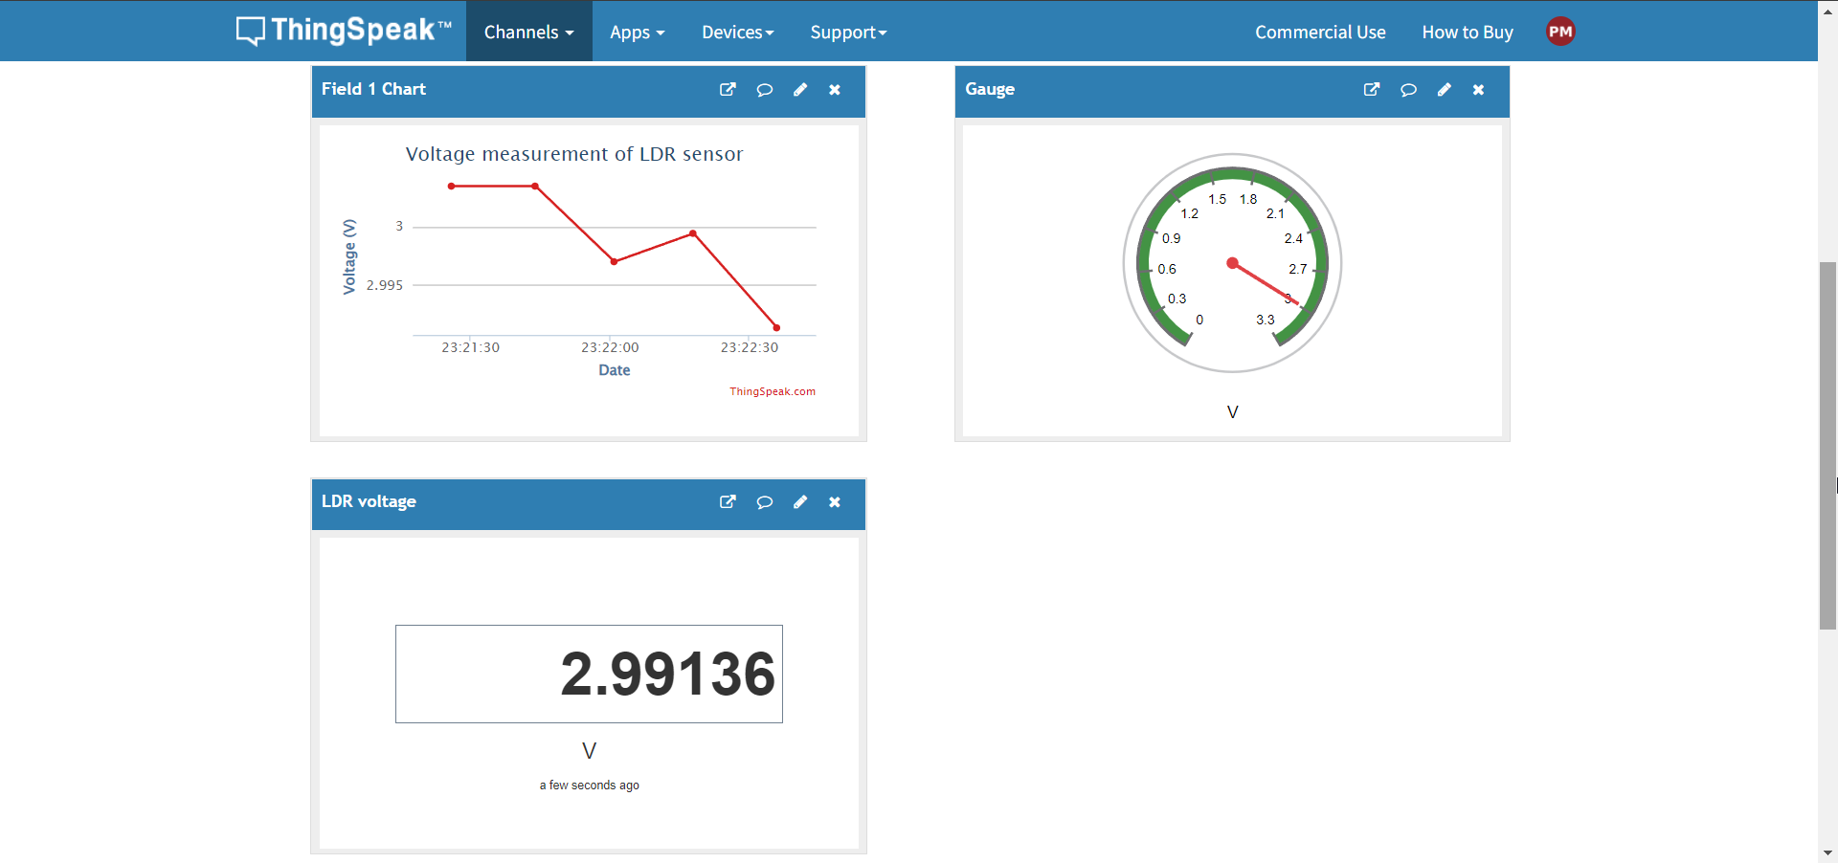
Task: Click the 'Date' x-axis title
Action: pos(615,370)
